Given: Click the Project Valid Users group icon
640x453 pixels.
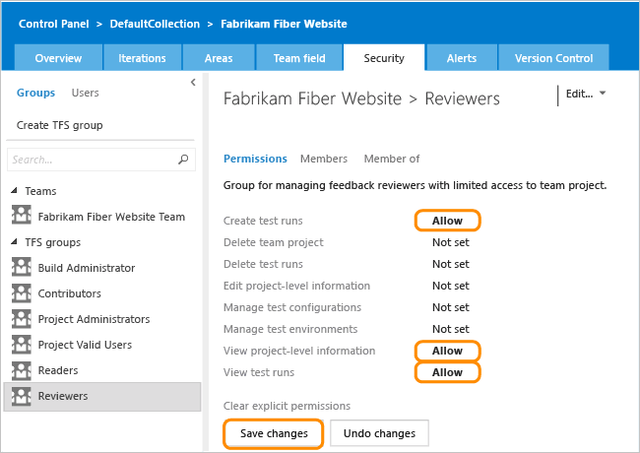Looking at the screenshot, I should [21, 345].
